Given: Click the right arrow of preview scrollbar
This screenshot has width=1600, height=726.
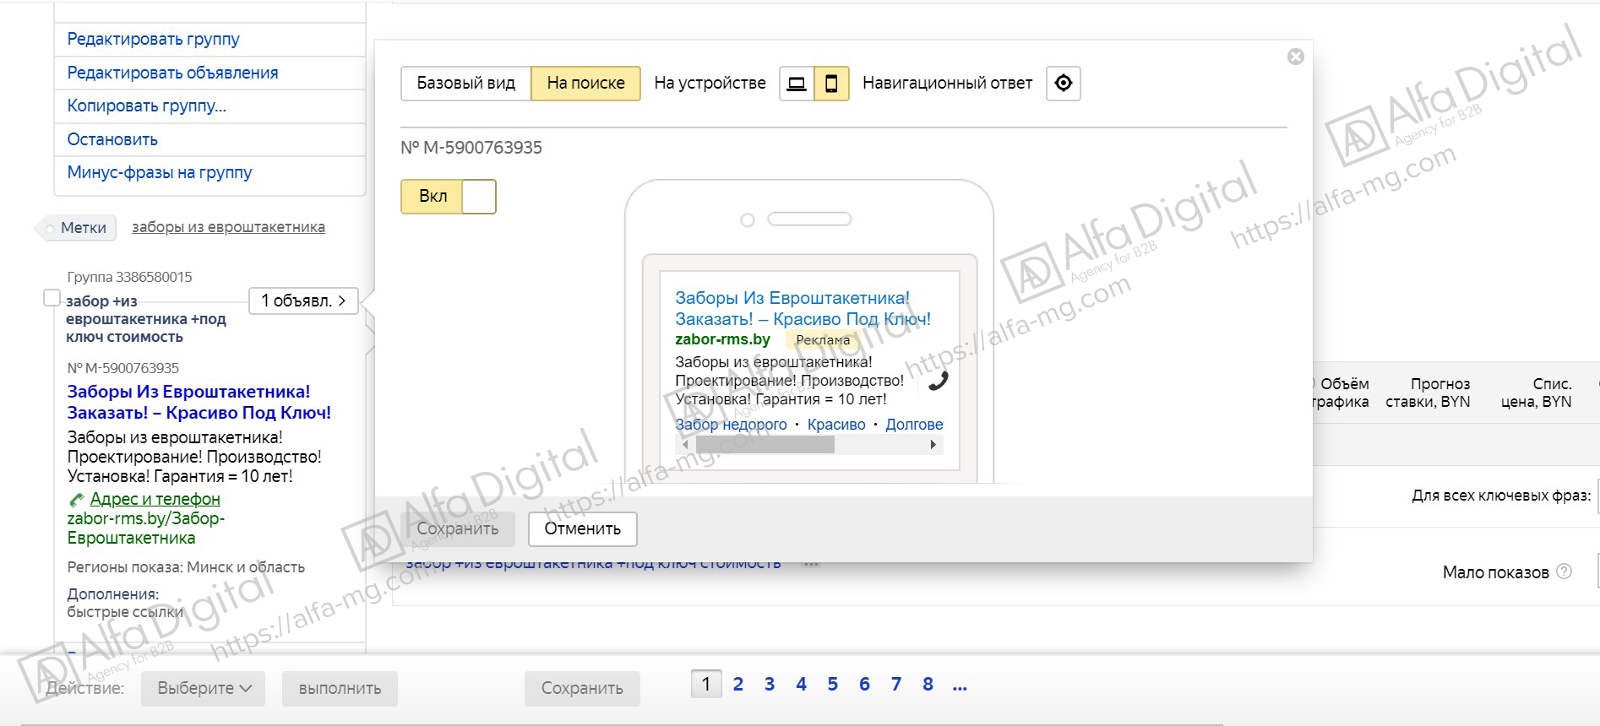Looking at the screenshot, I should click(x=933, y=445).
